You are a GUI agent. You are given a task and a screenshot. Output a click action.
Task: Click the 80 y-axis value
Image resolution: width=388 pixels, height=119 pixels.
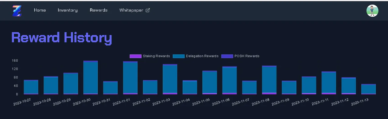pyautogui.click(x=16, y=78)
